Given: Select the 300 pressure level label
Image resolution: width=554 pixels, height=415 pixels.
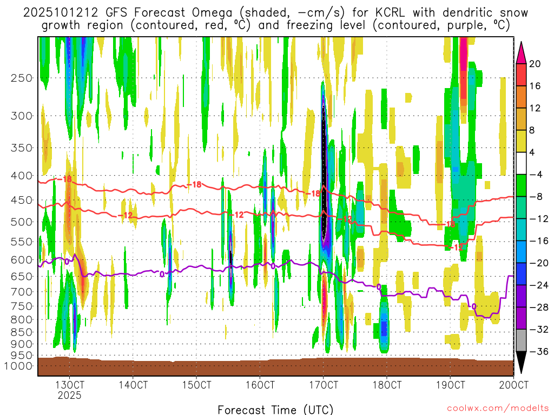Looking at the screenshot, I should click(x=22, y=116).
